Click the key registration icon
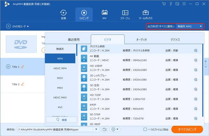The height and width of the screenshot is (136, 209). 171,4
